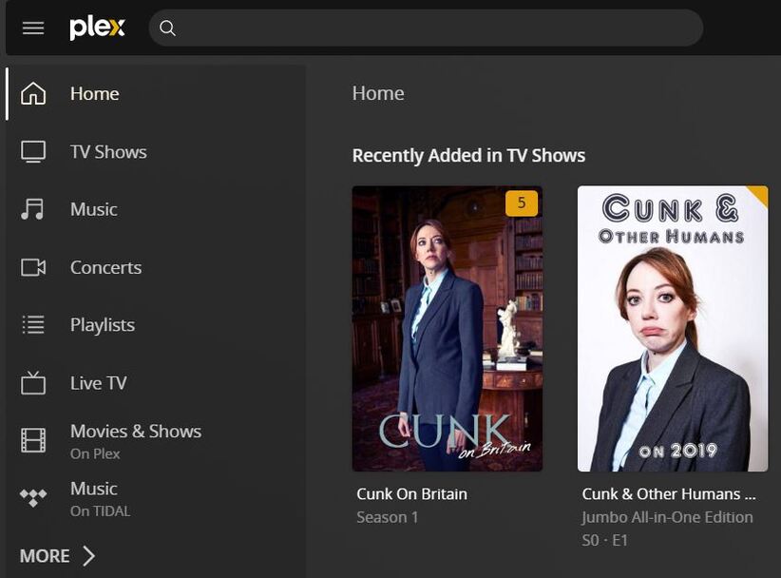
Task: Click the MORE chevron arrow
Action: tap(88, 555)
